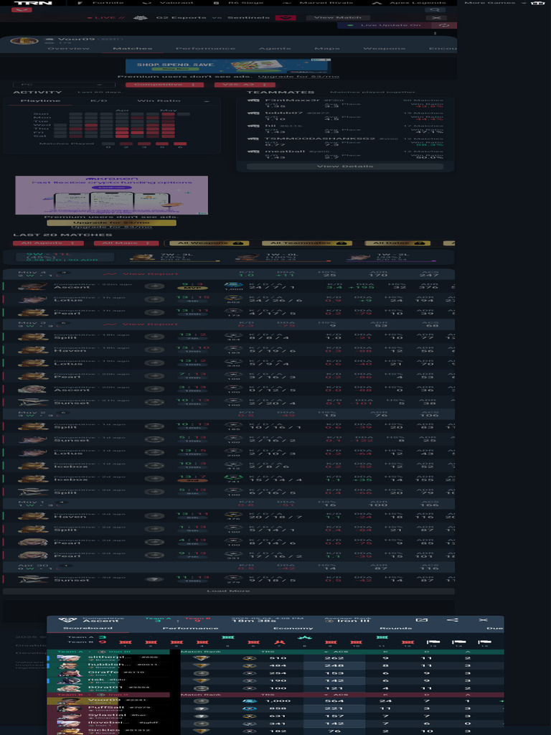Click View Details under teammates

(345, 167)
